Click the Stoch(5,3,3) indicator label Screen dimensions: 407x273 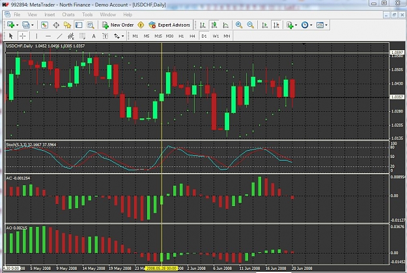click(31, 144)
